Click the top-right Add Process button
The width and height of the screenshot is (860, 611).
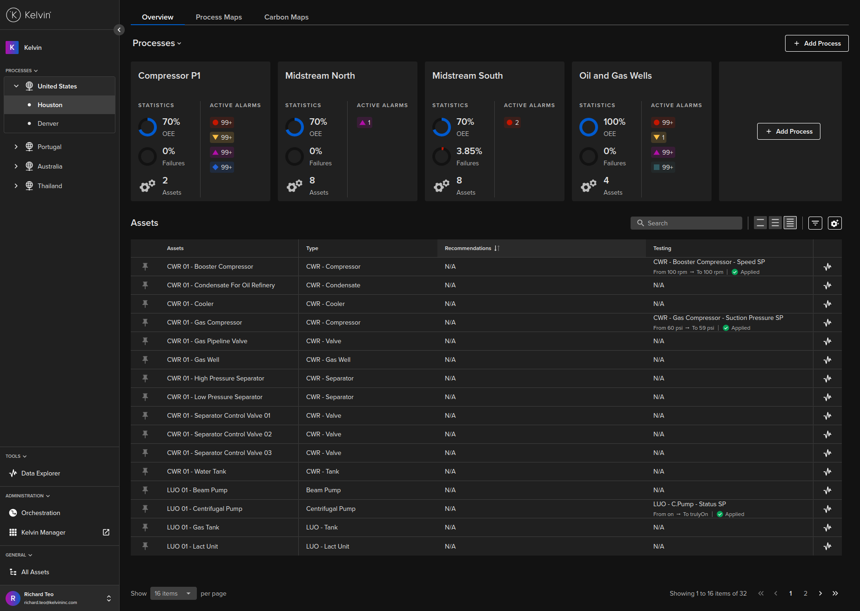click(816, 43)
